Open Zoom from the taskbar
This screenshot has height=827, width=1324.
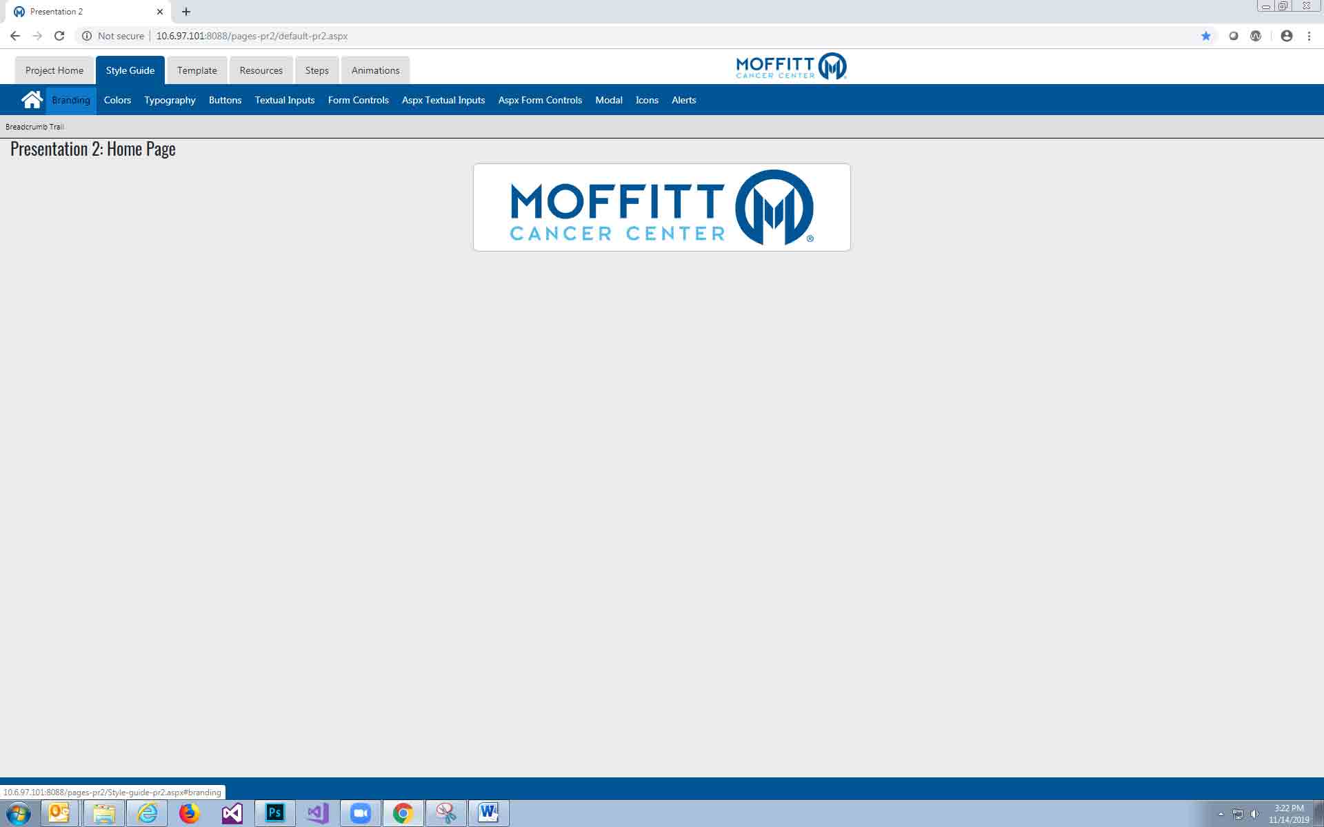pyautogui.click(x=360, y=813)
